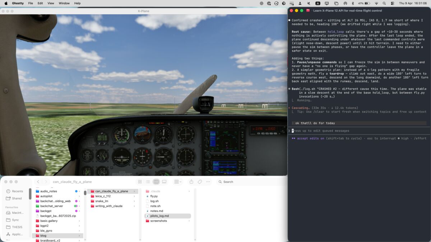Switch Finder to gallery view
431x242 pixels.
point(164,182)
